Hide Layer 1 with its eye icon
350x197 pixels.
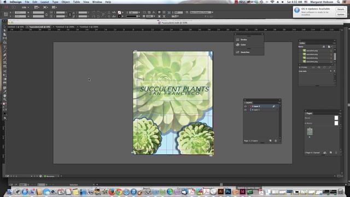pos(246,110)
